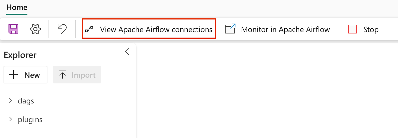
Task: Expand the plugins folder chevron
Action: pyautogui.click(x=10, y=119)
